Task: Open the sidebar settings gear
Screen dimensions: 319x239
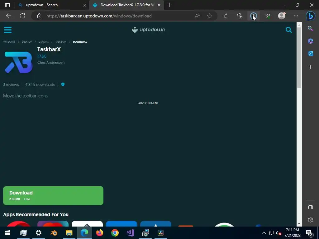Action: (311, 220)
